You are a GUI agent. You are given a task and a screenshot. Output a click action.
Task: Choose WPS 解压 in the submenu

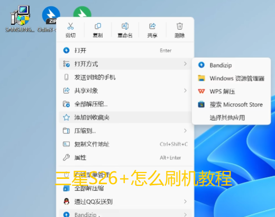(x=231, y=92)
